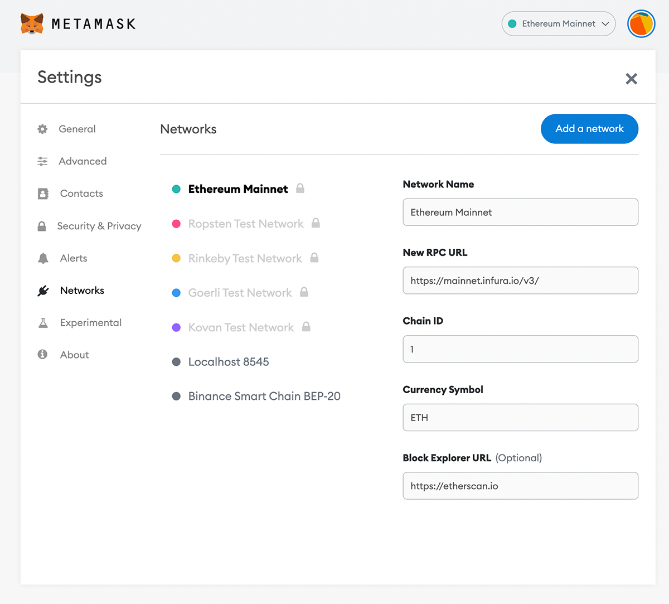This screenshot has width=669, height=604.
Task: Click the lock icon beside Ethereum Mainnet
Action: pyautogui.click(x=300, y=188)
